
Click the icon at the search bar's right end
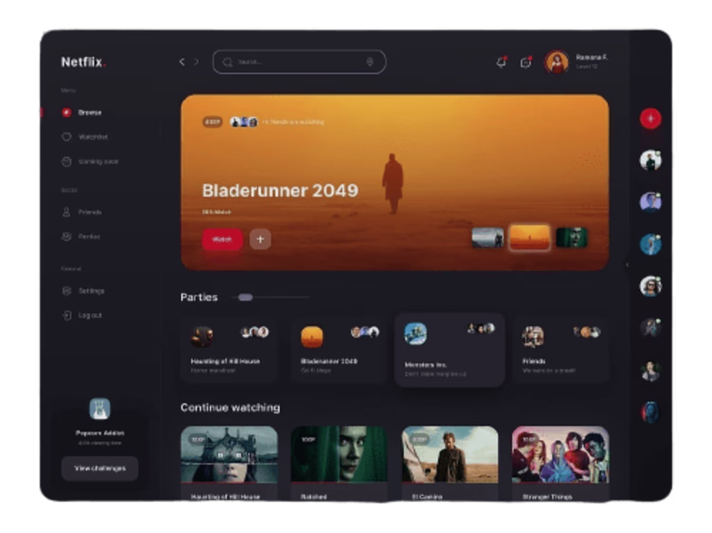(x=370, y=62)
